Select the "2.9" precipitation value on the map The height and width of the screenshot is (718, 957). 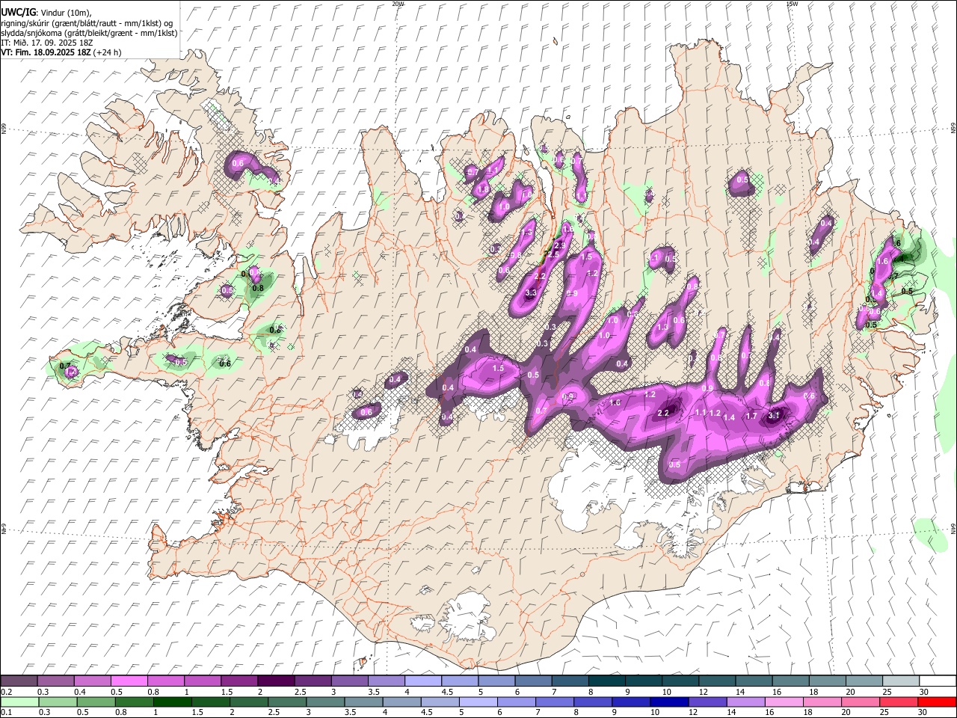(561, 245)
